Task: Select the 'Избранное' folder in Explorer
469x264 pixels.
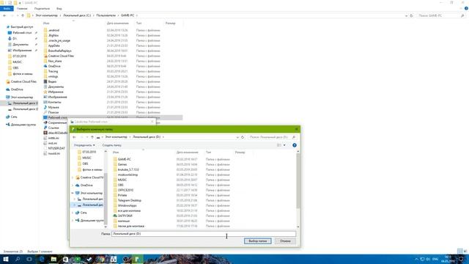Action: 56,92
